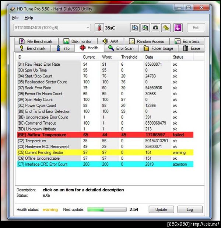The image size is (221, 228).
Task: Select the Reallocated Sector Count row
Action: [105, 82]
